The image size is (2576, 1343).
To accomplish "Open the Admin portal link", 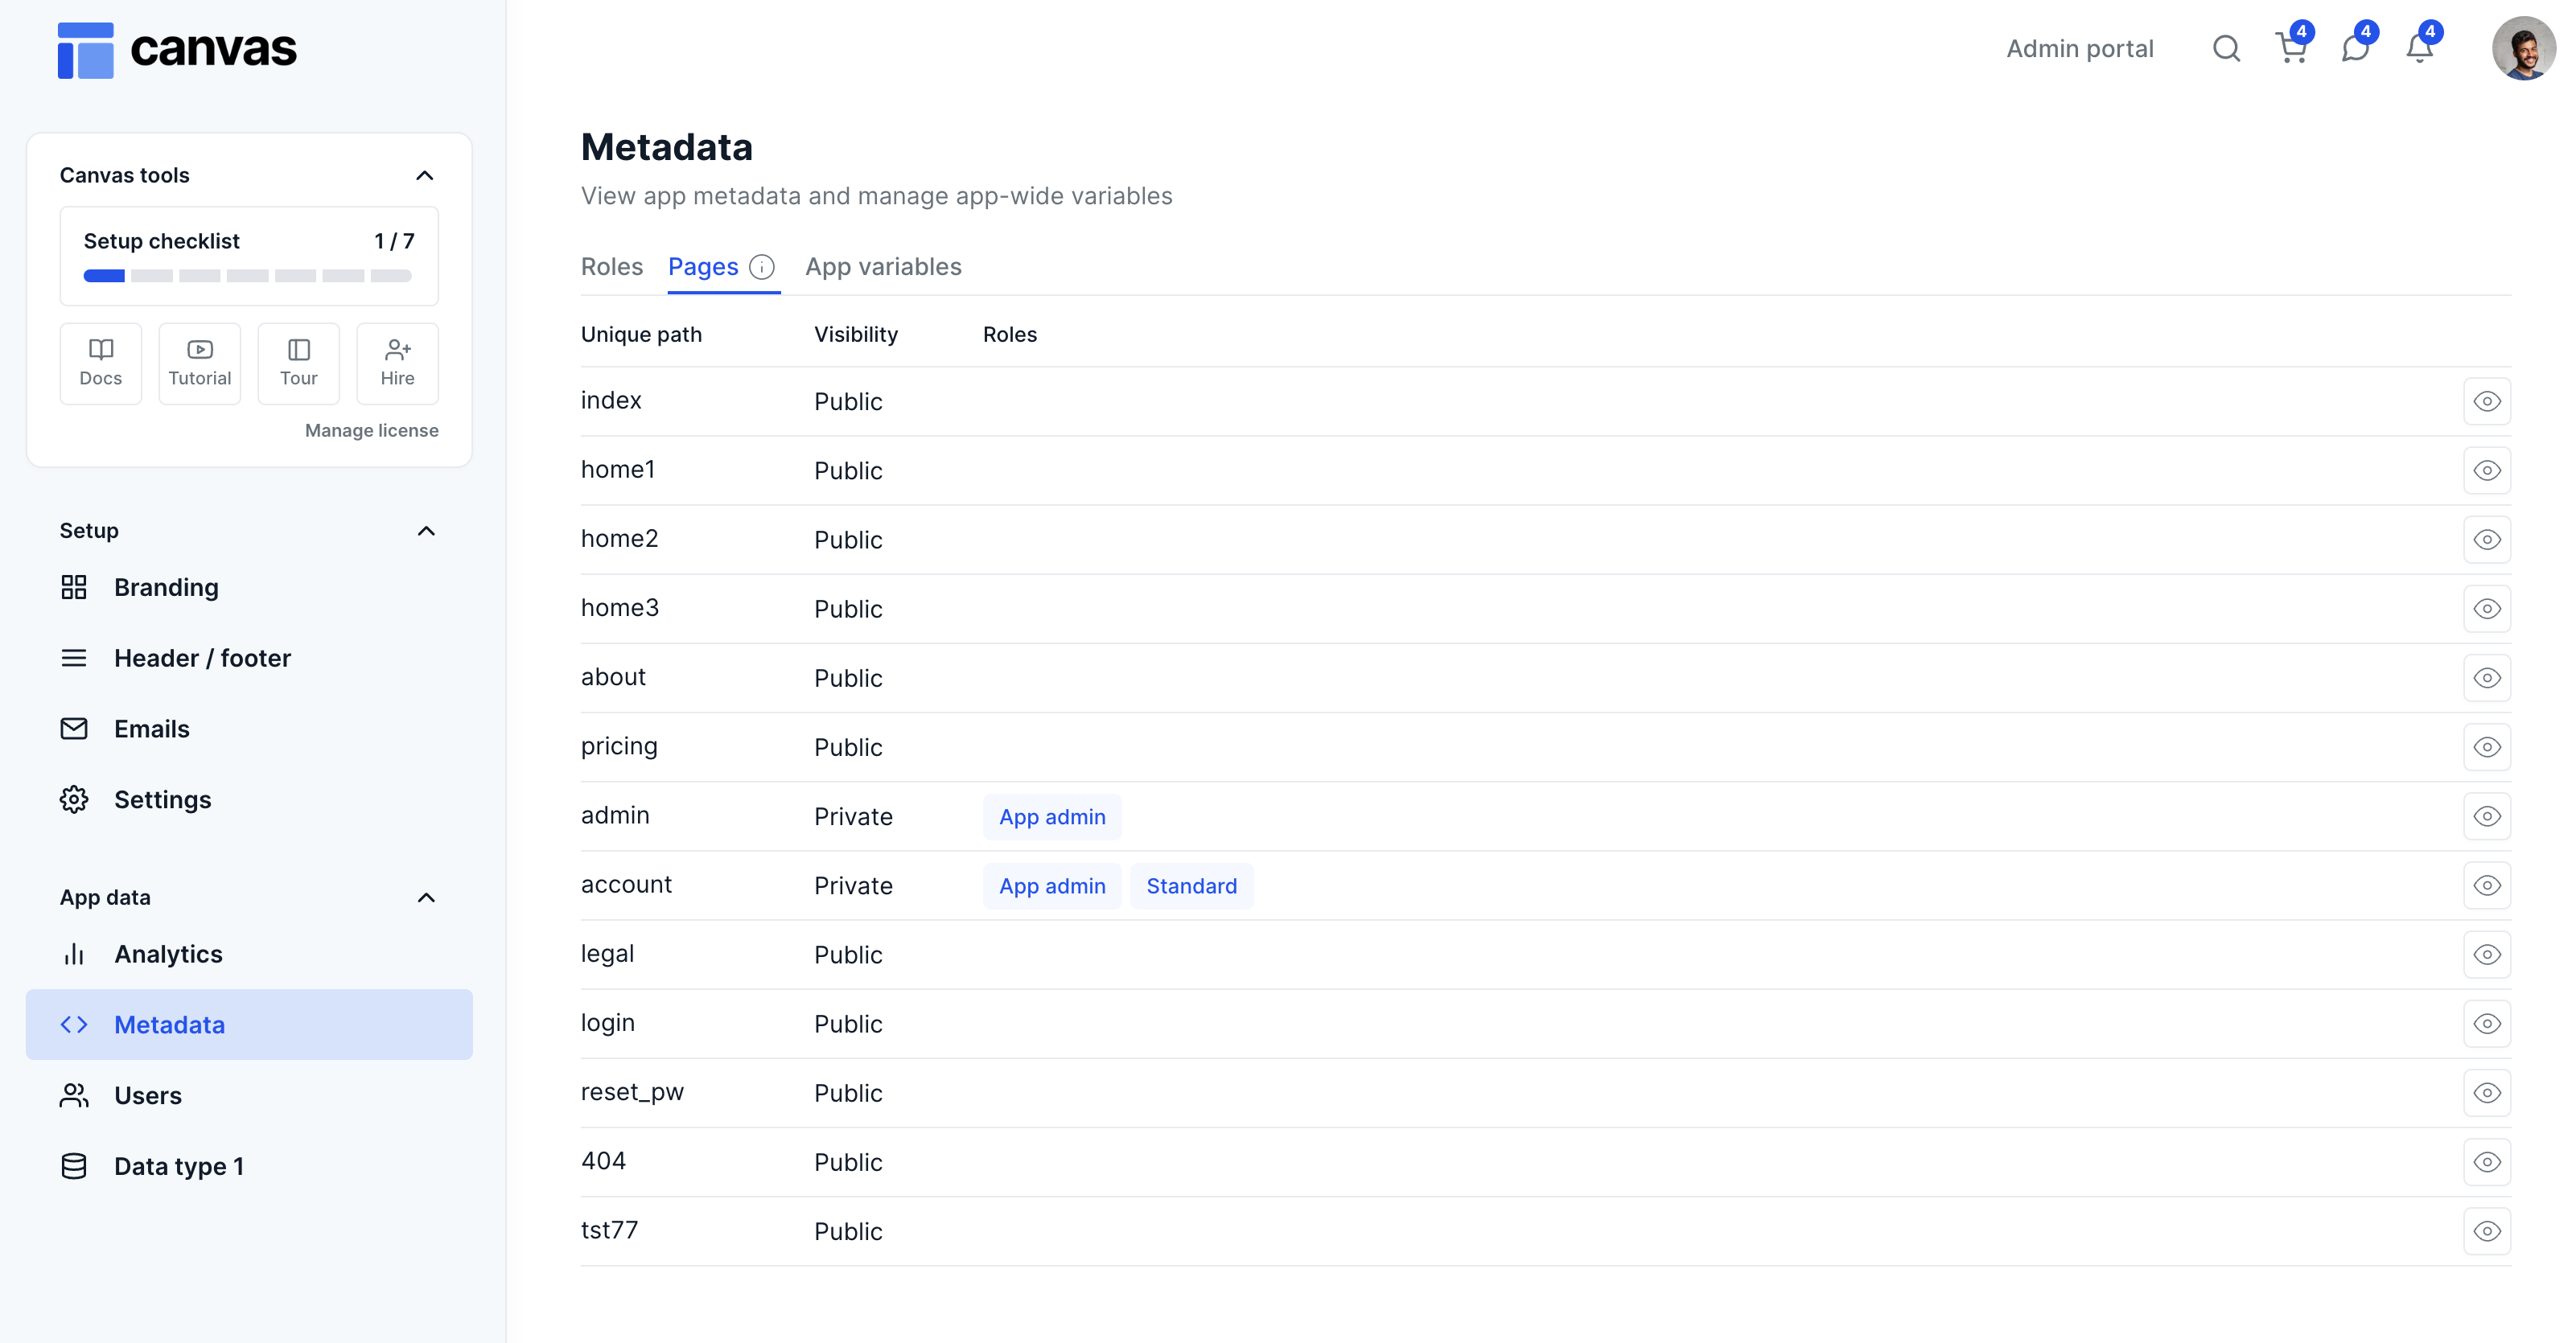I will 2079,48.
